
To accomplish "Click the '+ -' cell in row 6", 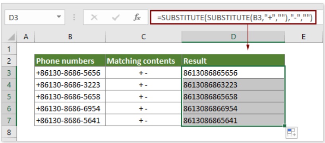I will (x=143, y=108).
